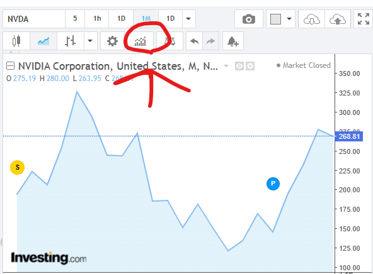Save chart layout via cloud upload icon

pos(338,19)
